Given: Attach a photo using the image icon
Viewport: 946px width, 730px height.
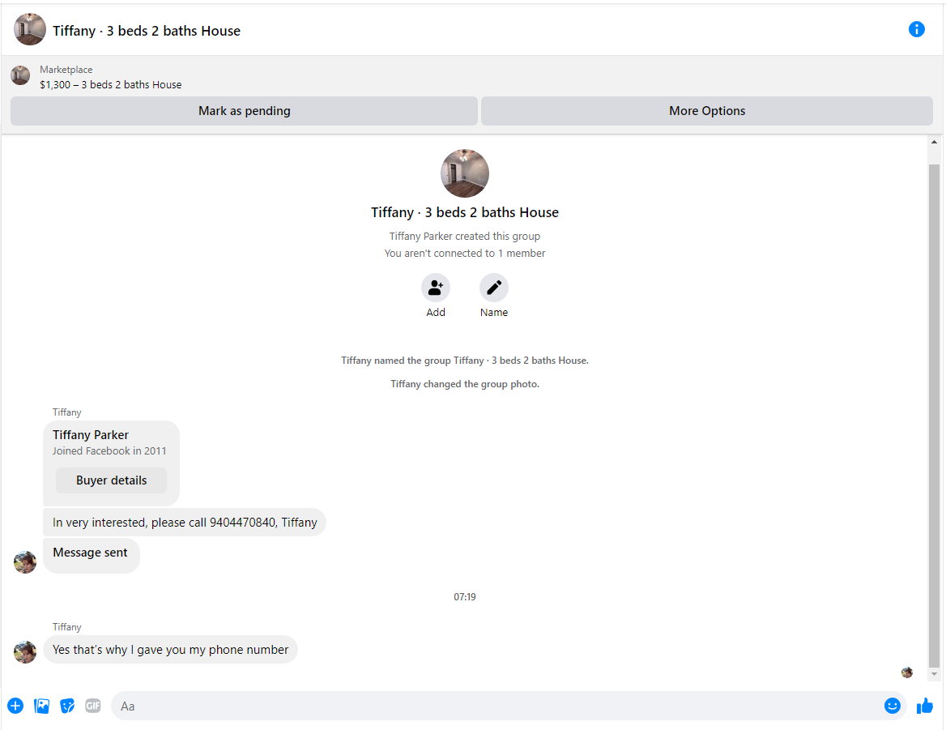Looking at the screenshot, I should 42,706.
